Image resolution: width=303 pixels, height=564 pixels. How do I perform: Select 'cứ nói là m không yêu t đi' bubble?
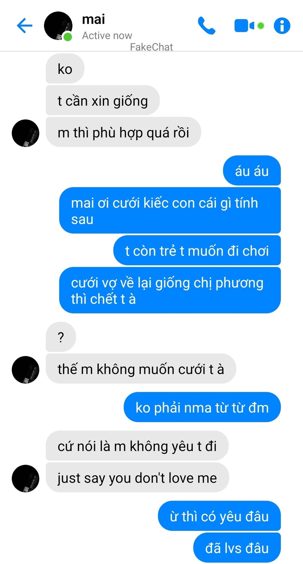137,446
